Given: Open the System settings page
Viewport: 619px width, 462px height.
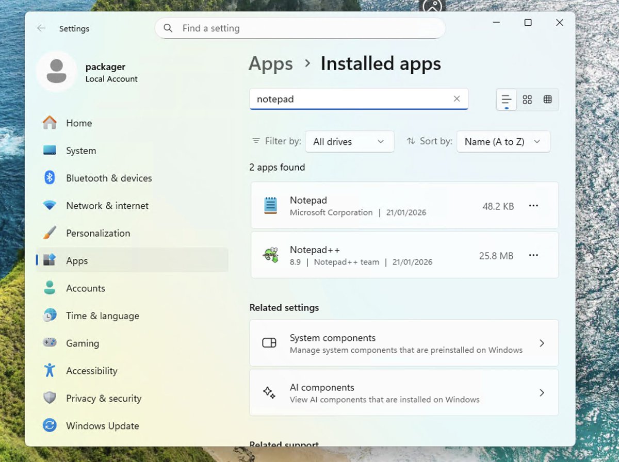Looking at the screenshot, I should click(x=132, y=151).
